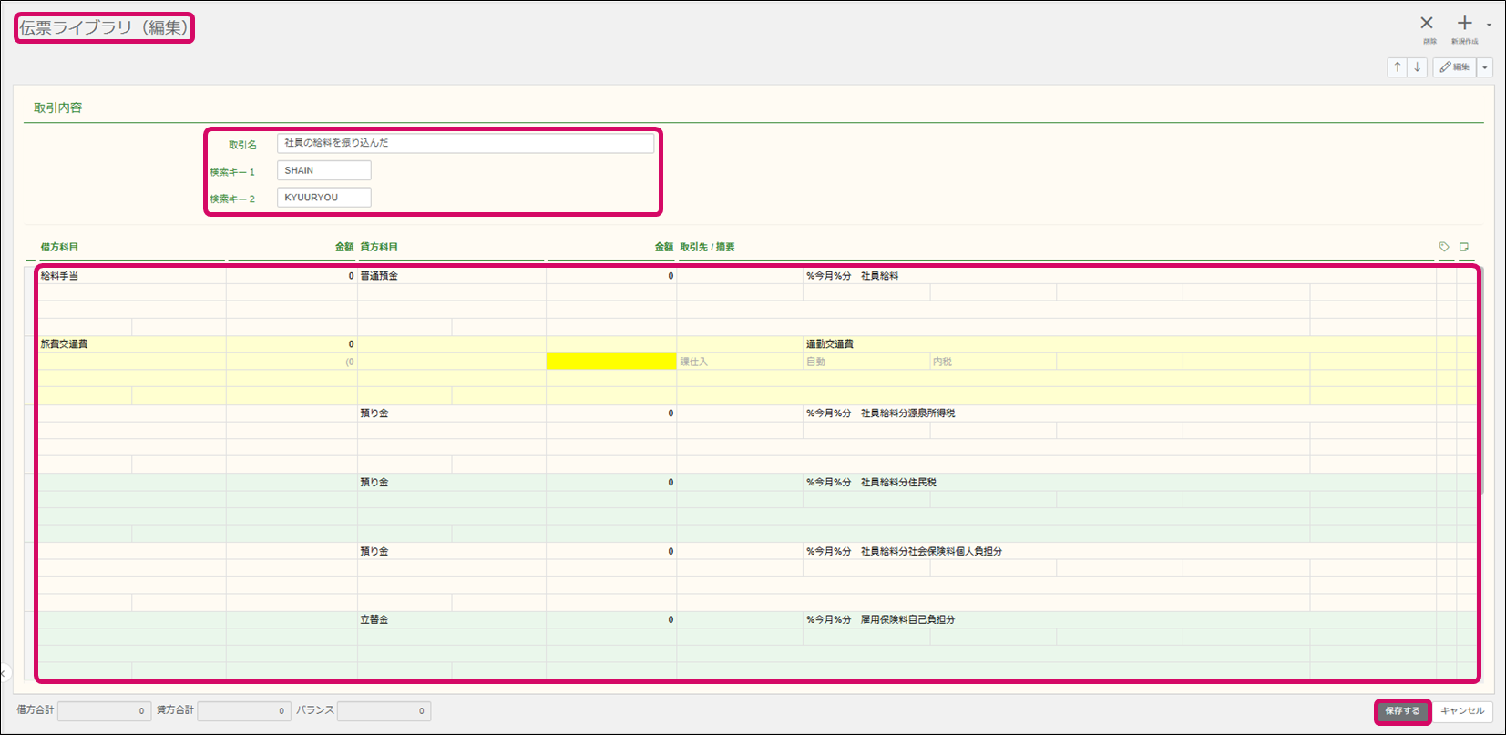This screenshot has height=735, width=1506.
Task: Click the bright yellow highlighted amount cell
Action: (610, 362)
